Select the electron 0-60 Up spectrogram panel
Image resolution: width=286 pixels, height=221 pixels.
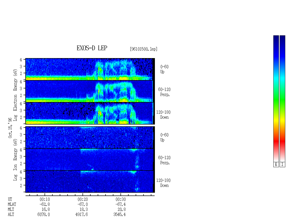pyautogui.click(x=90, y=69)
